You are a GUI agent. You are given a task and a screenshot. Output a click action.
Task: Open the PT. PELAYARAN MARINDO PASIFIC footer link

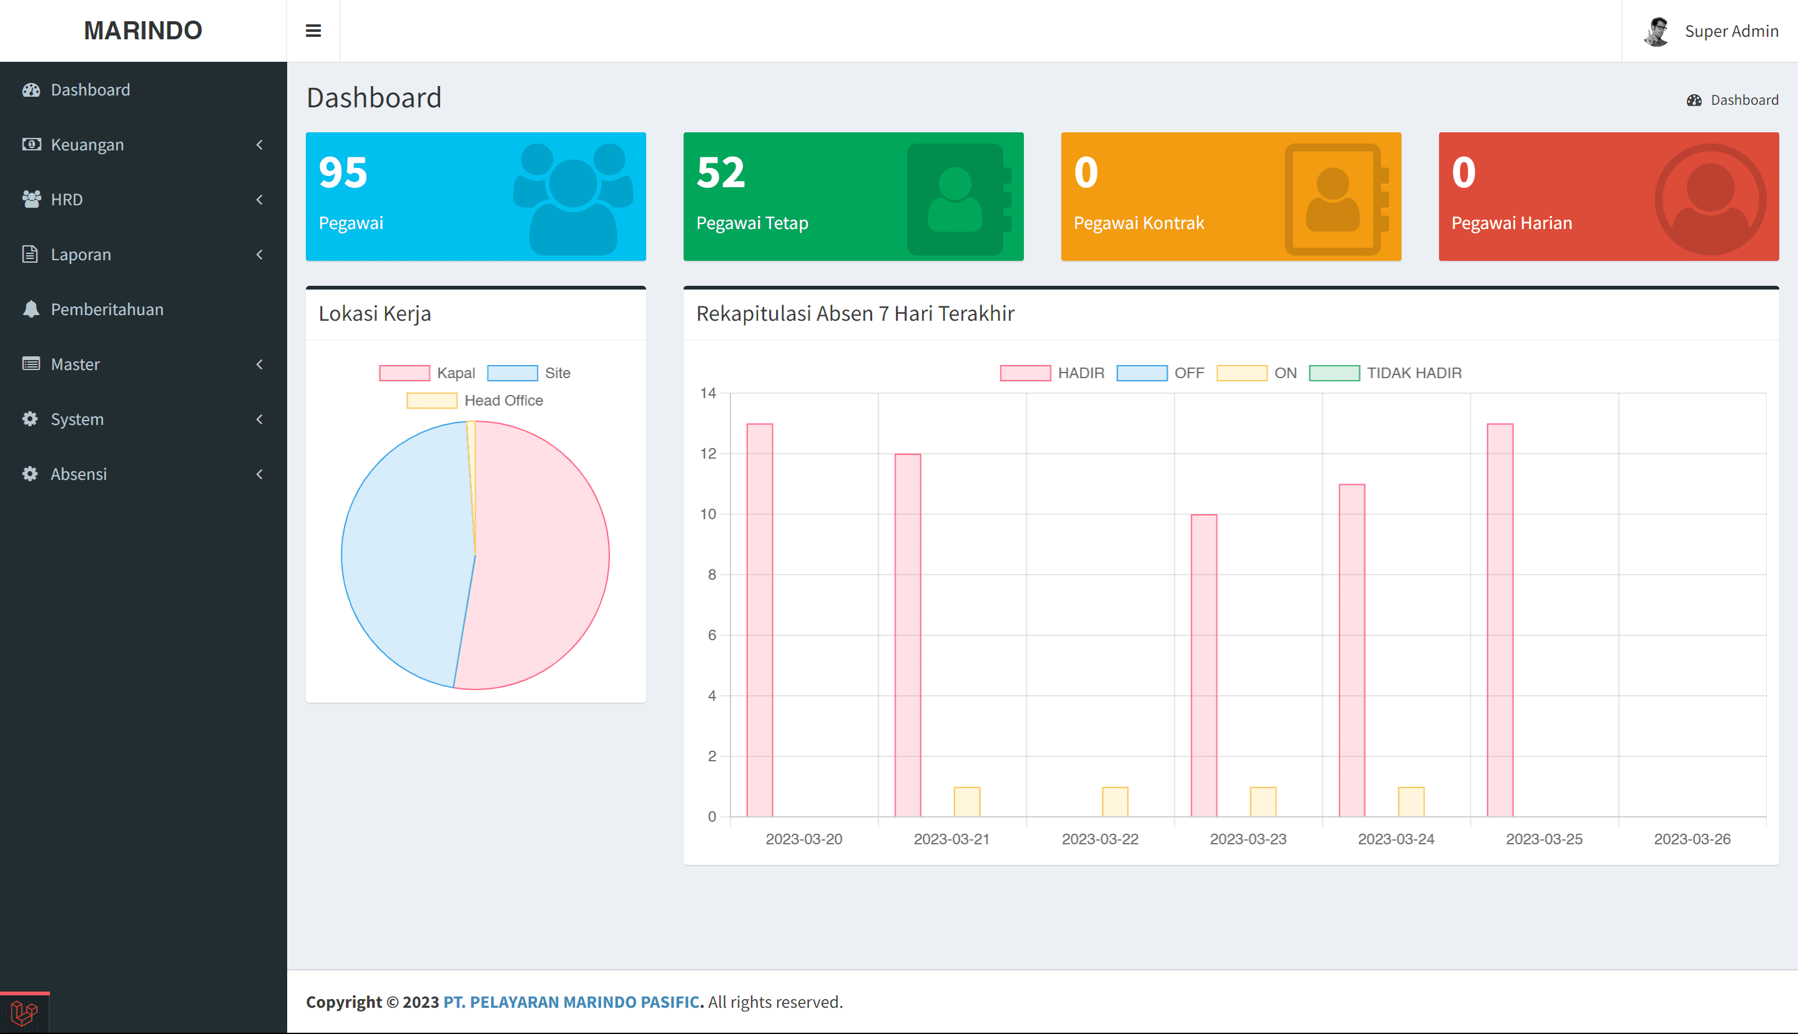(572, 1002)
